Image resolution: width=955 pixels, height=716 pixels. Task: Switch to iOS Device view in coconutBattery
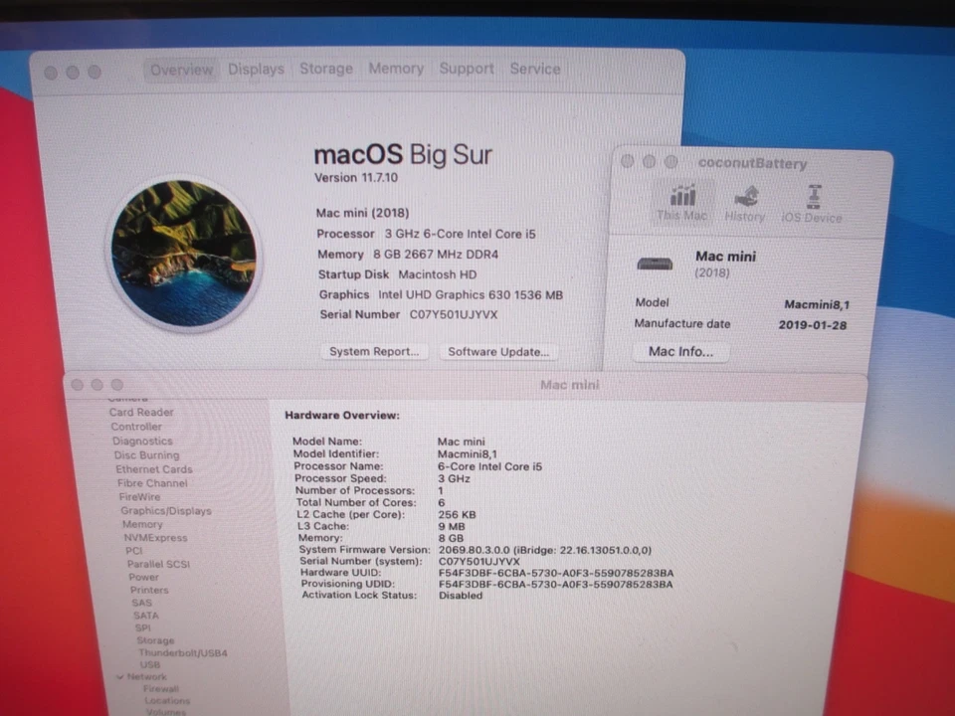pos(812,202)
